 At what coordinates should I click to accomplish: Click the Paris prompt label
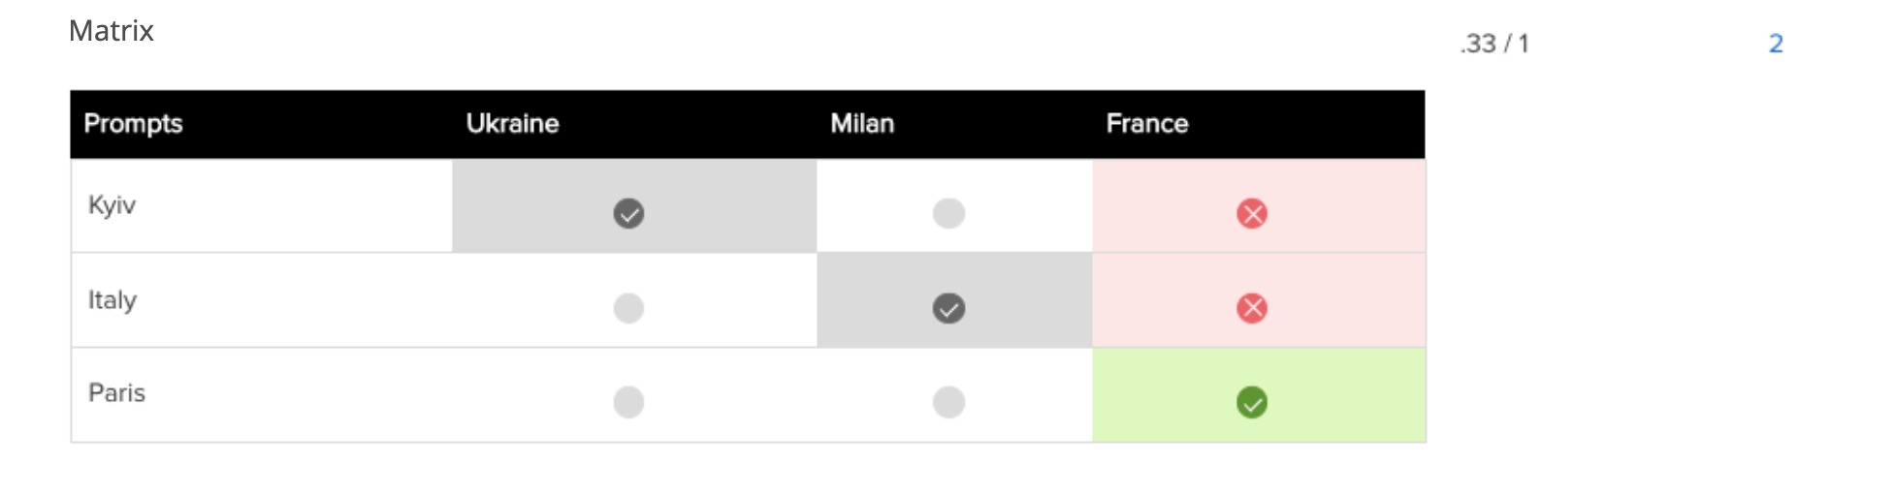coord(116,393)
